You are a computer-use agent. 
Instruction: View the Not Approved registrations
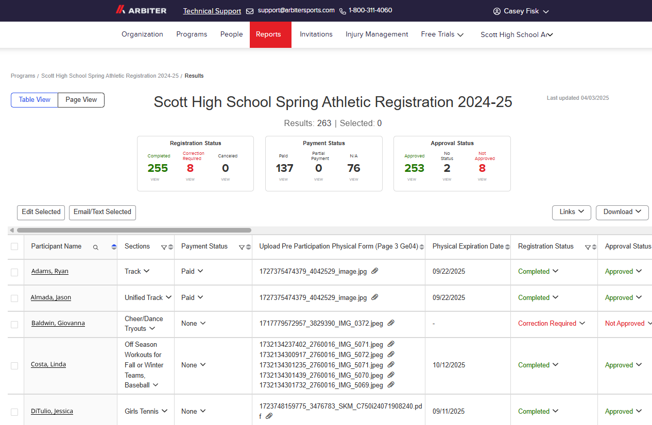pyautogui.click(x=482, y=180)
